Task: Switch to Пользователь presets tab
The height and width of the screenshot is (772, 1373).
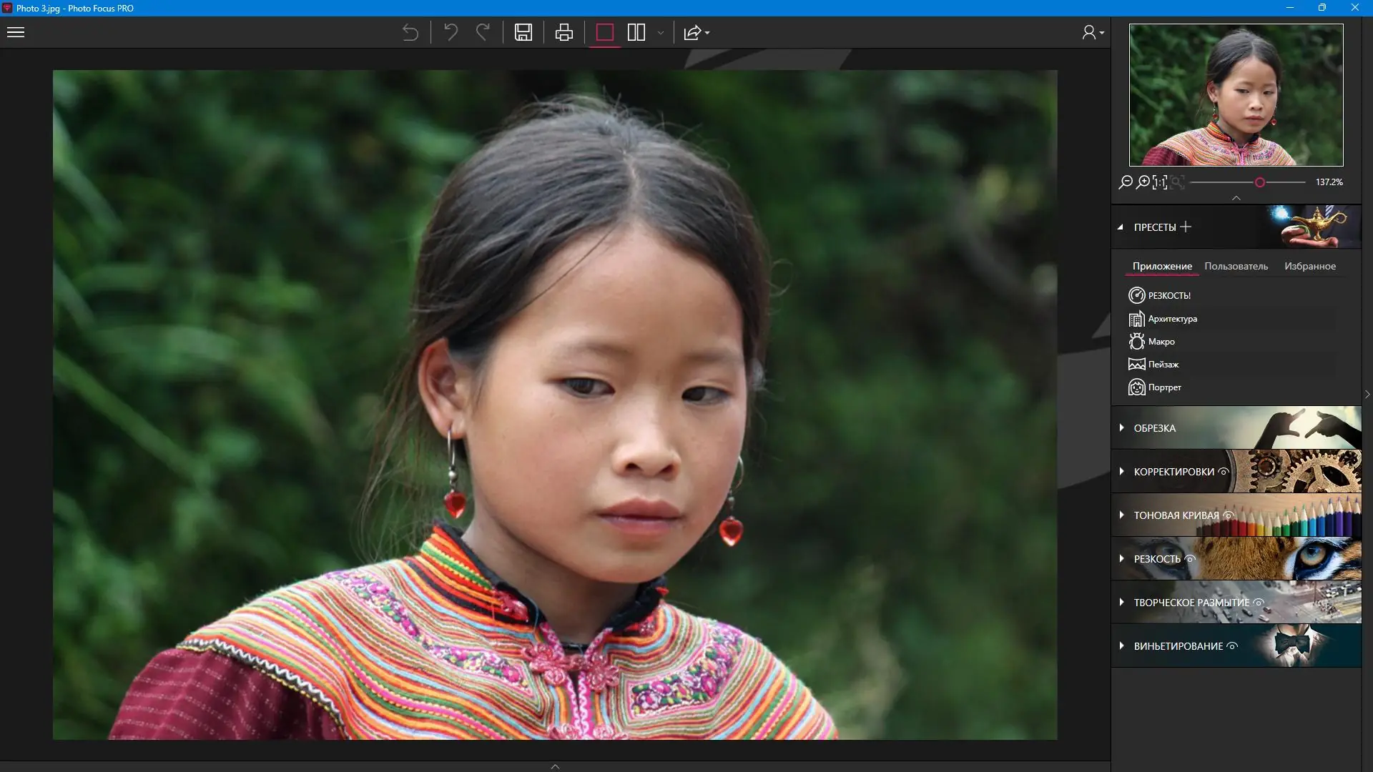Action: [x=1236, y=266]
